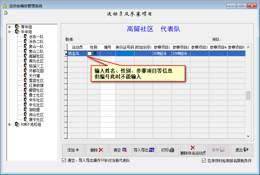This screenshot has width=260, height=175.
Task: Collapse the 中年组 tree node
Action: [x=9, y=32]
